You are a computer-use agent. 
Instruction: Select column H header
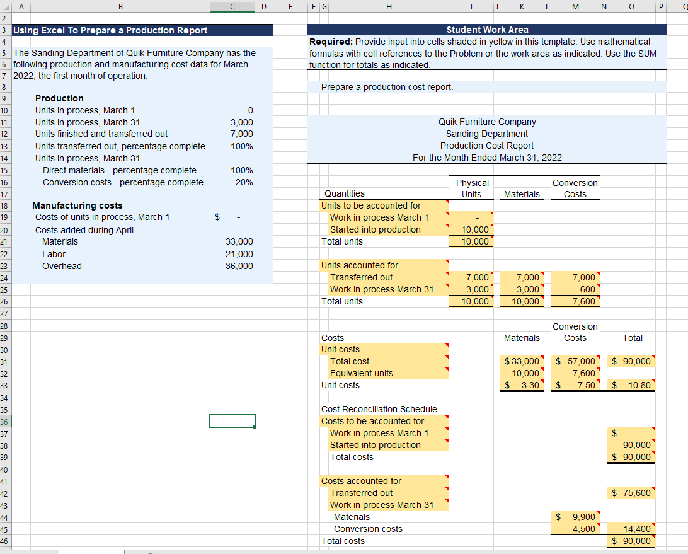pos(389,6)
